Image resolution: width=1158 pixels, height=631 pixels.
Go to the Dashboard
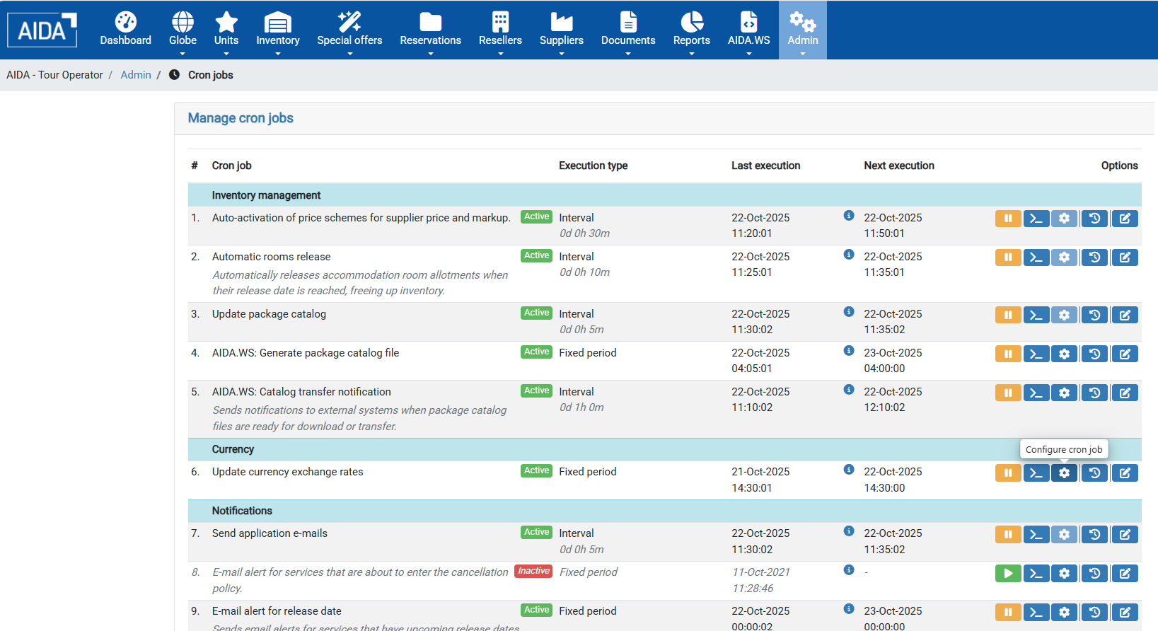pyautogui.click(x=125, y=30)
